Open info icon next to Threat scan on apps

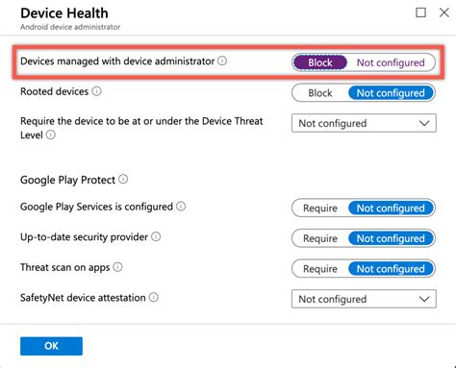117,267
